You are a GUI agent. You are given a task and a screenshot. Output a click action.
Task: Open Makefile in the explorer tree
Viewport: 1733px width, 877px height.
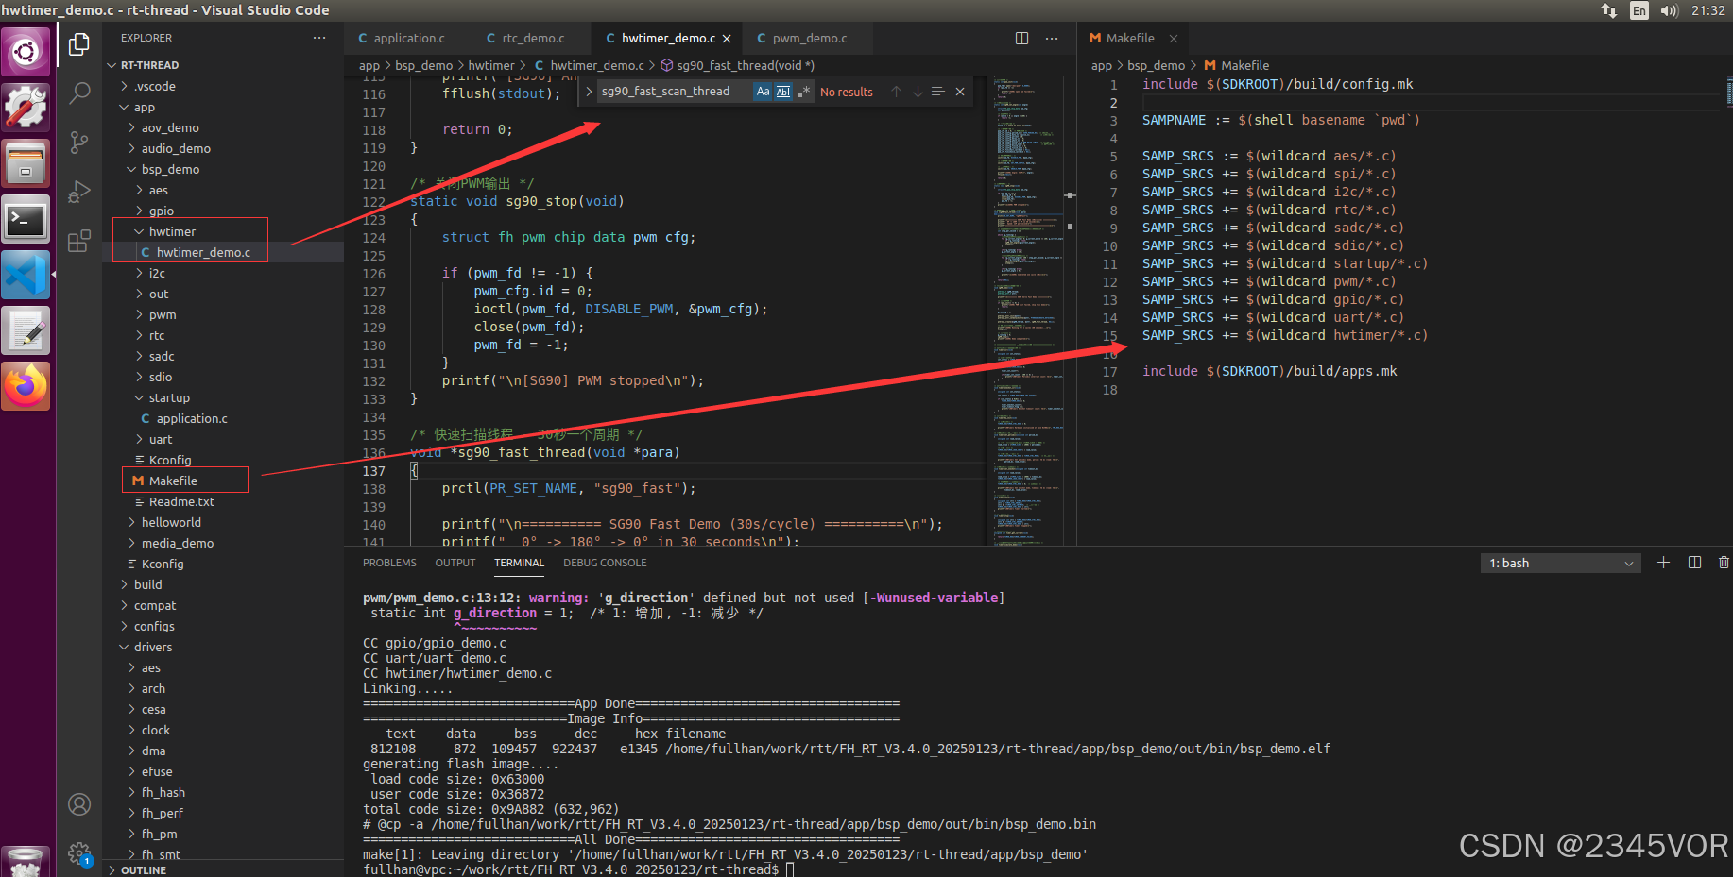pos(223,481)
